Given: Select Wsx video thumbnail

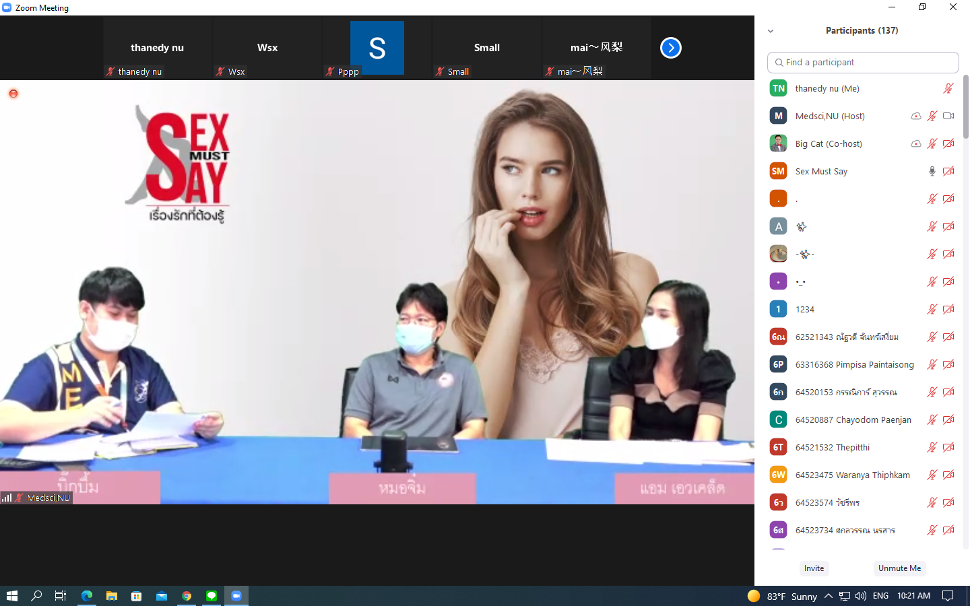Looking at the screenshot, I should coord(267,48).
